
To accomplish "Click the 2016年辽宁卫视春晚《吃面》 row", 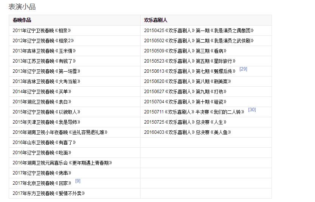I will click(42, 153).
